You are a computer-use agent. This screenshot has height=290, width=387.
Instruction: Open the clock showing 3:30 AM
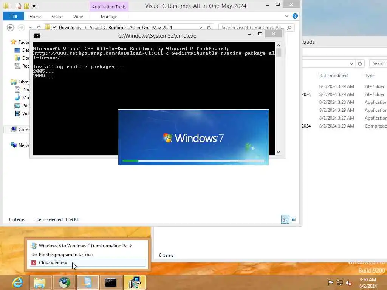[x=368, y=282]
